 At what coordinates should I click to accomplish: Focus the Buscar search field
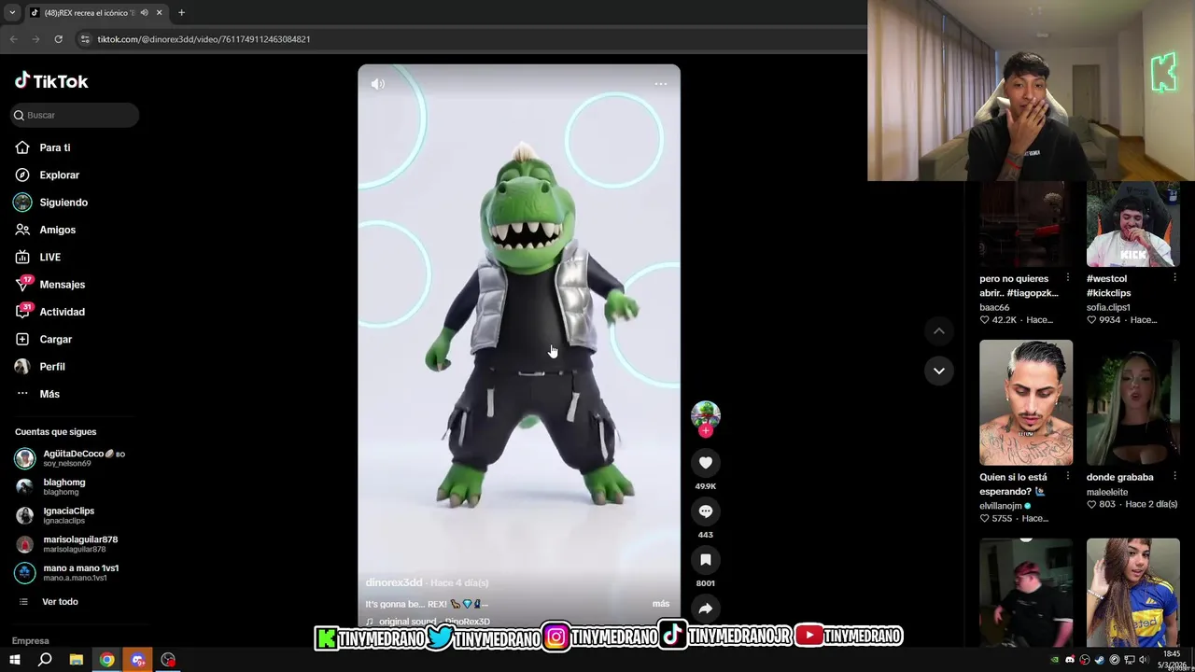(75, 115)
